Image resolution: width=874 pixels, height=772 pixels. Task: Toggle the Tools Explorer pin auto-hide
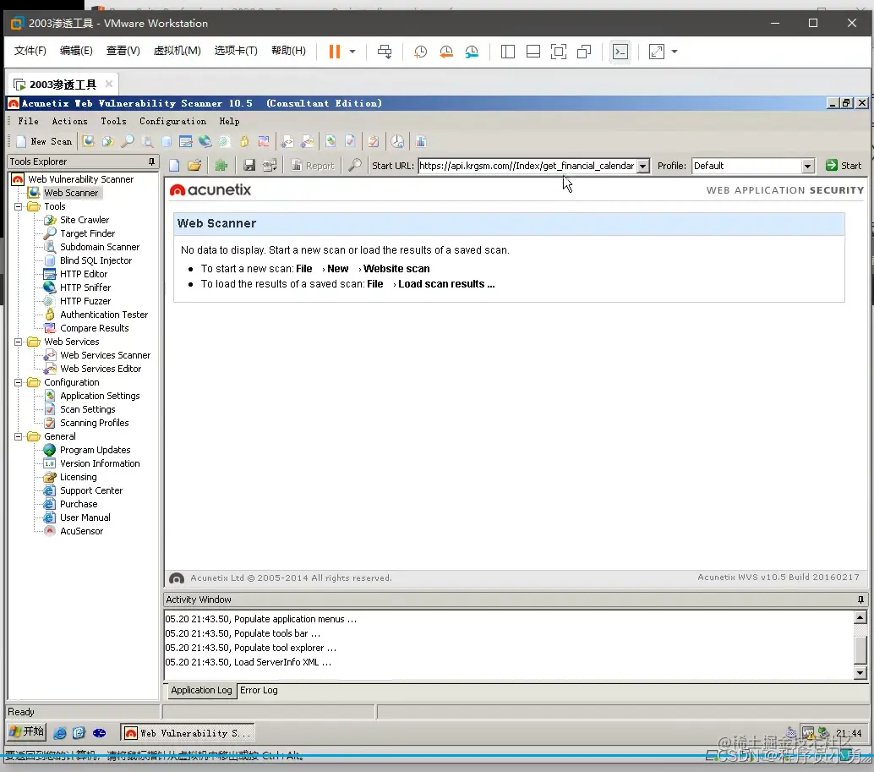pos(151,162)
